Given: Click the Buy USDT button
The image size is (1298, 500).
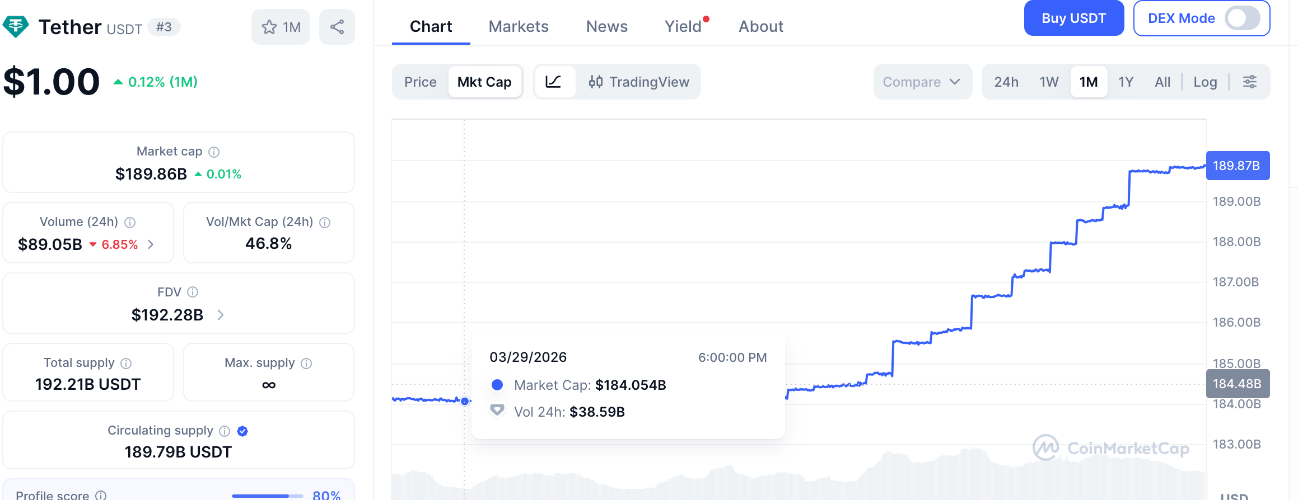Looking at the screenshot, I should coord(1073,18).
